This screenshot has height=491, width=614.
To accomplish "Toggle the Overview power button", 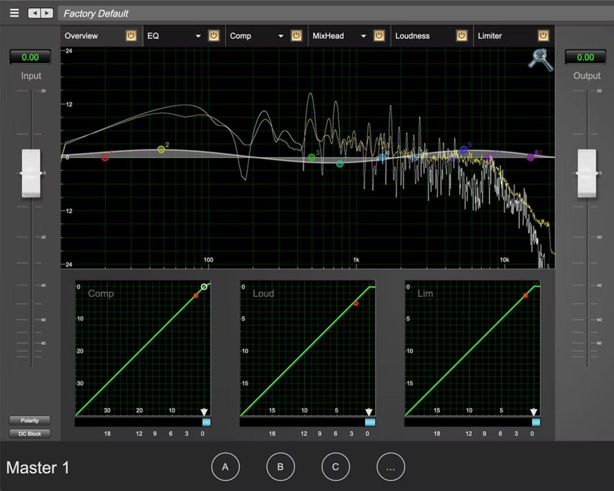I will pos(131,36).
